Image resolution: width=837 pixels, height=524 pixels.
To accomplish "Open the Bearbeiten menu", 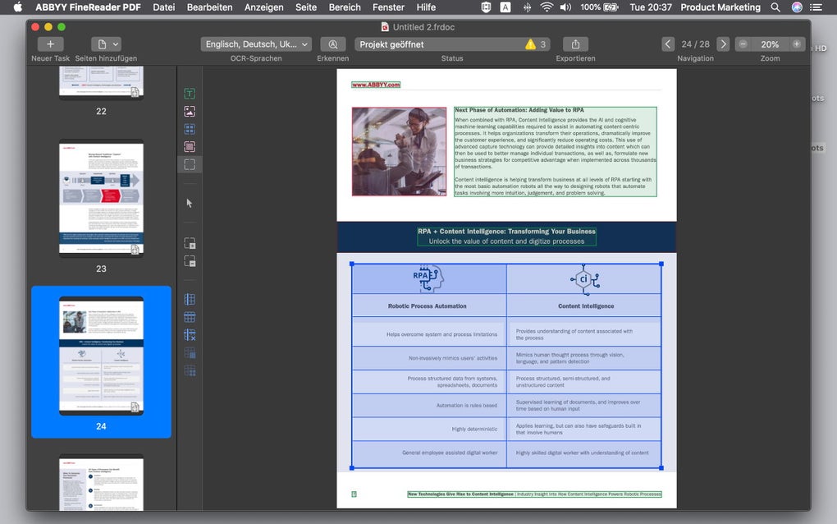I will (209, 7).
